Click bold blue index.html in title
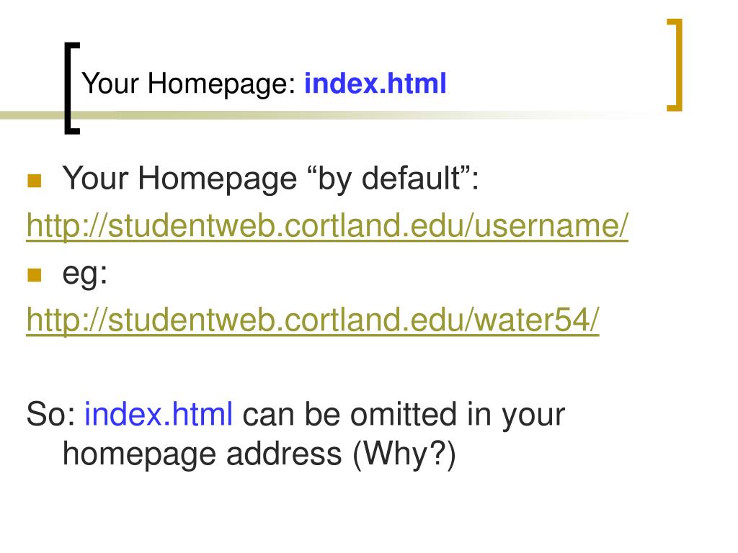The width and height of the screenshot is (738, 553). coord(375,84)
